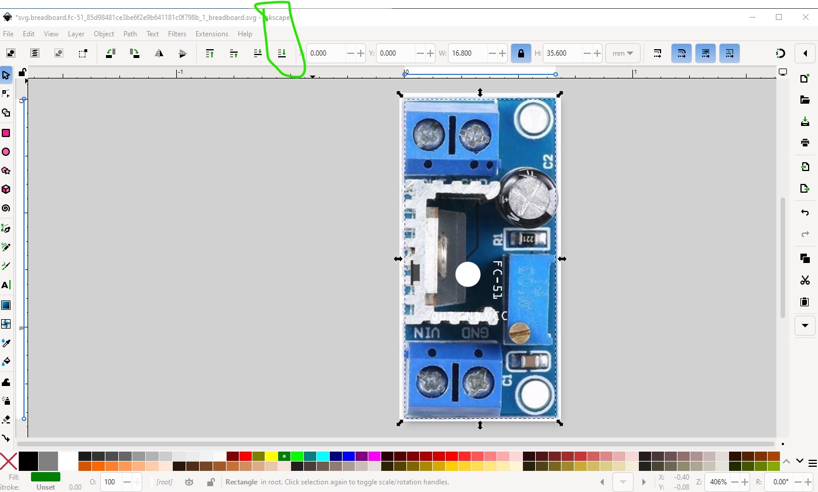Image resolution: width=818 pixels, height=492 pixels.
Task: Raise selection to top
Action: (x=210, y=53)
